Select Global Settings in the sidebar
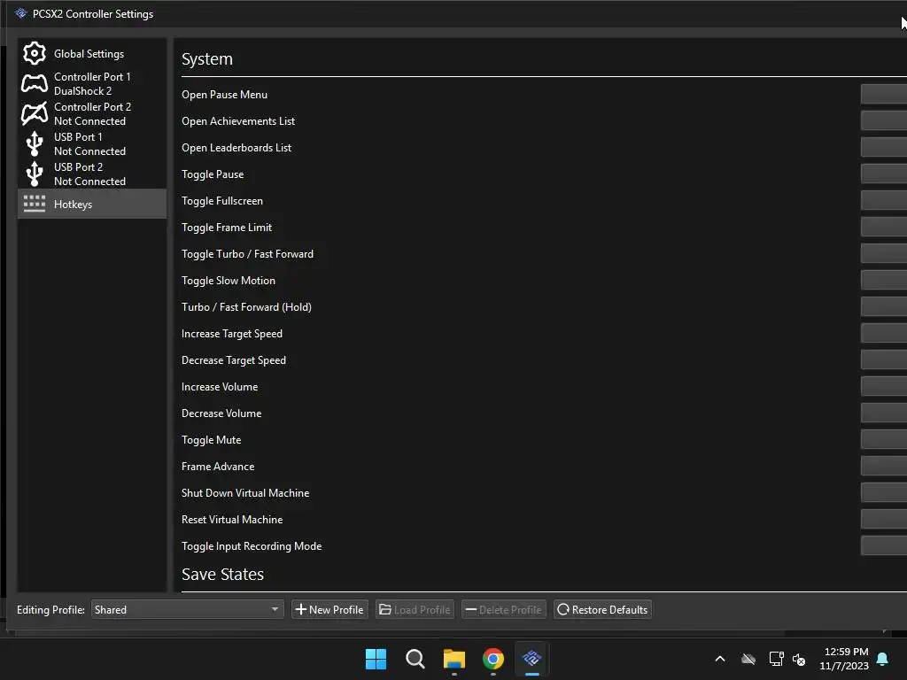This screenshot has width=907, height=680. pos(92,53)
